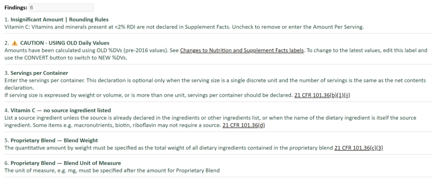Open the 21 CFR 101.36(c)(3) regulation link
439x182 pixels.
[x=358, y=148]
